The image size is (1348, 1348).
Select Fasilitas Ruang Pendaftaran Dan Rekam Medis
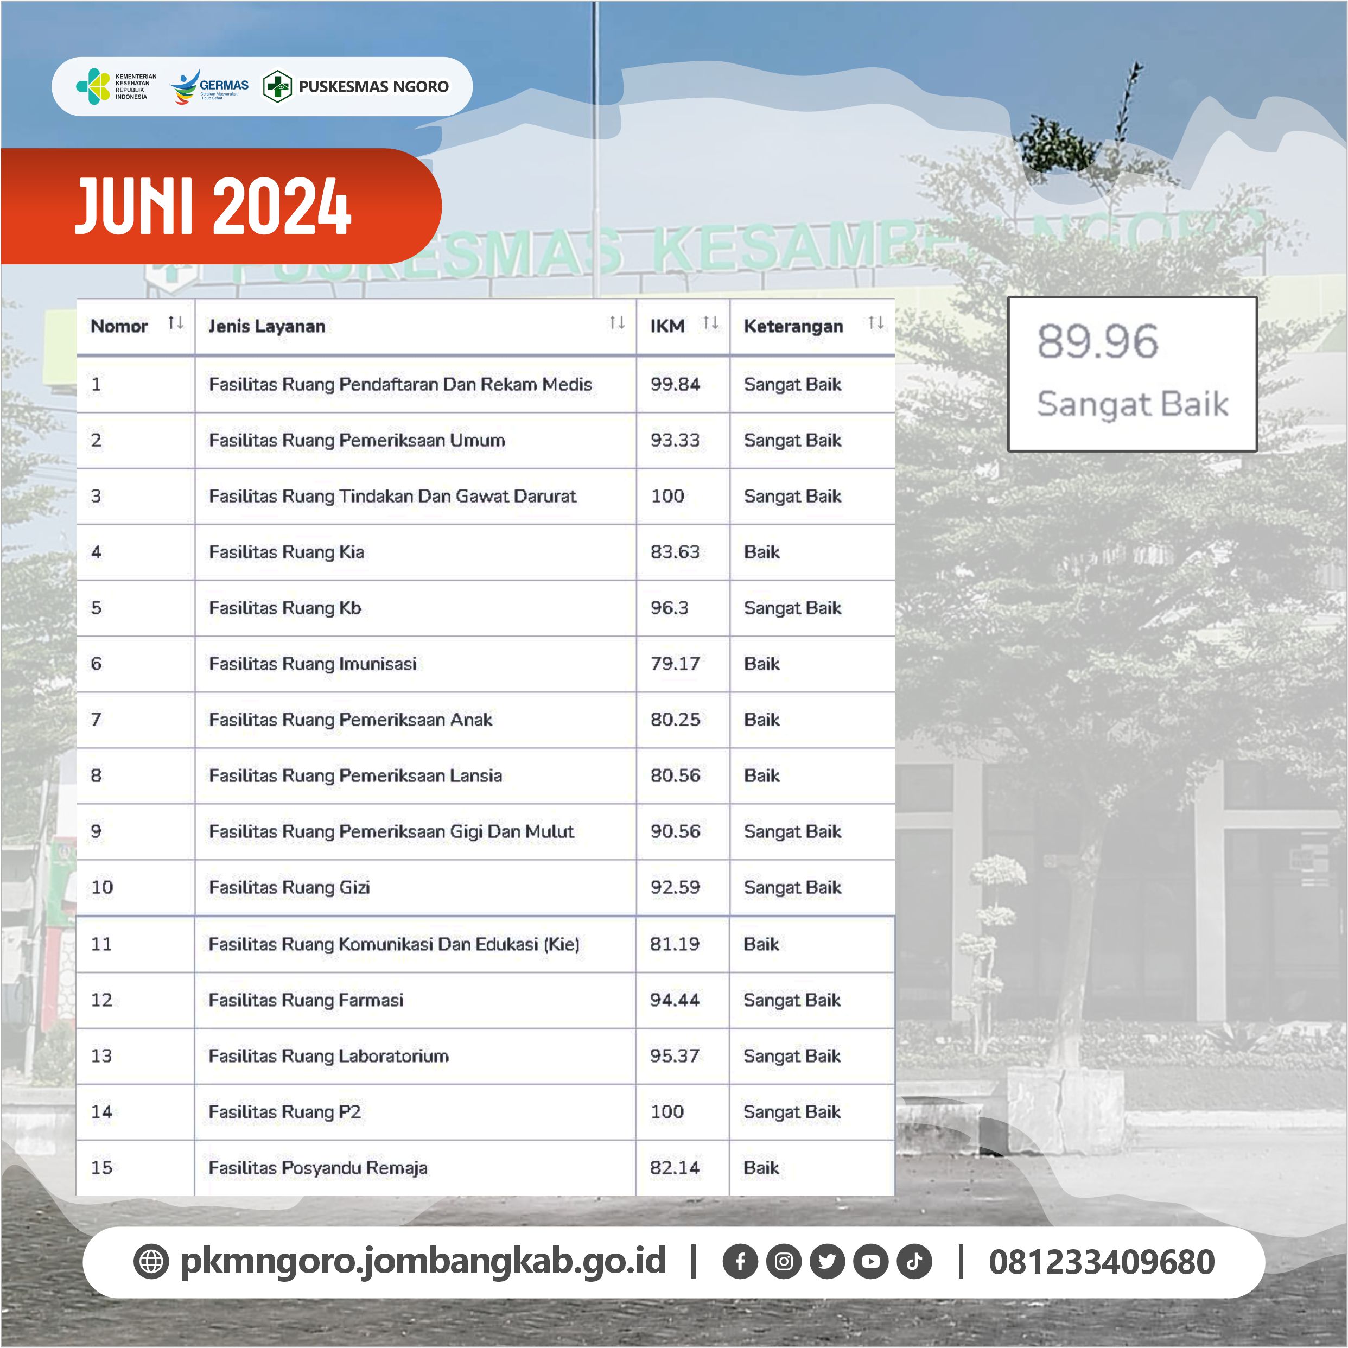click(400, 384)
